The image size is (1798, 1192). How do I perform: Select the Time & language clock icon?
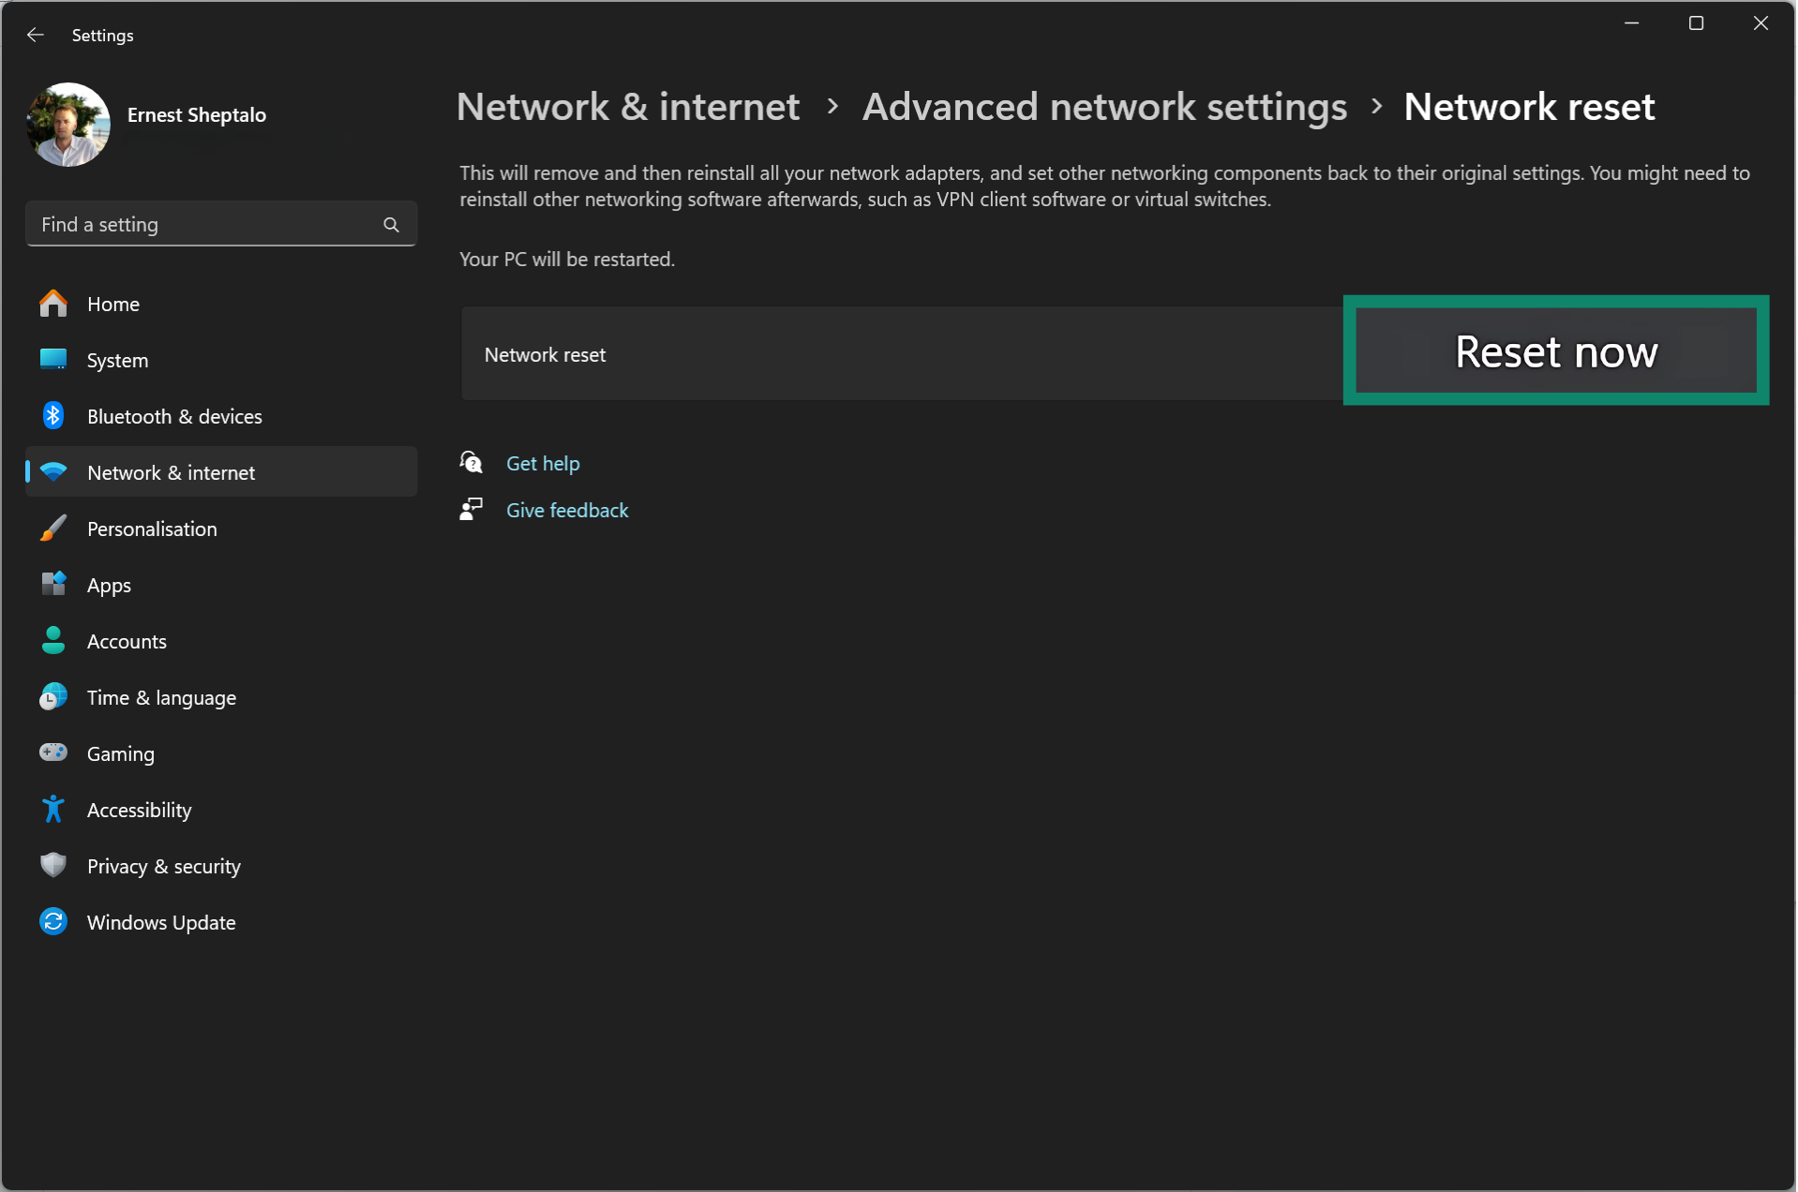click(x=53, y=696)
